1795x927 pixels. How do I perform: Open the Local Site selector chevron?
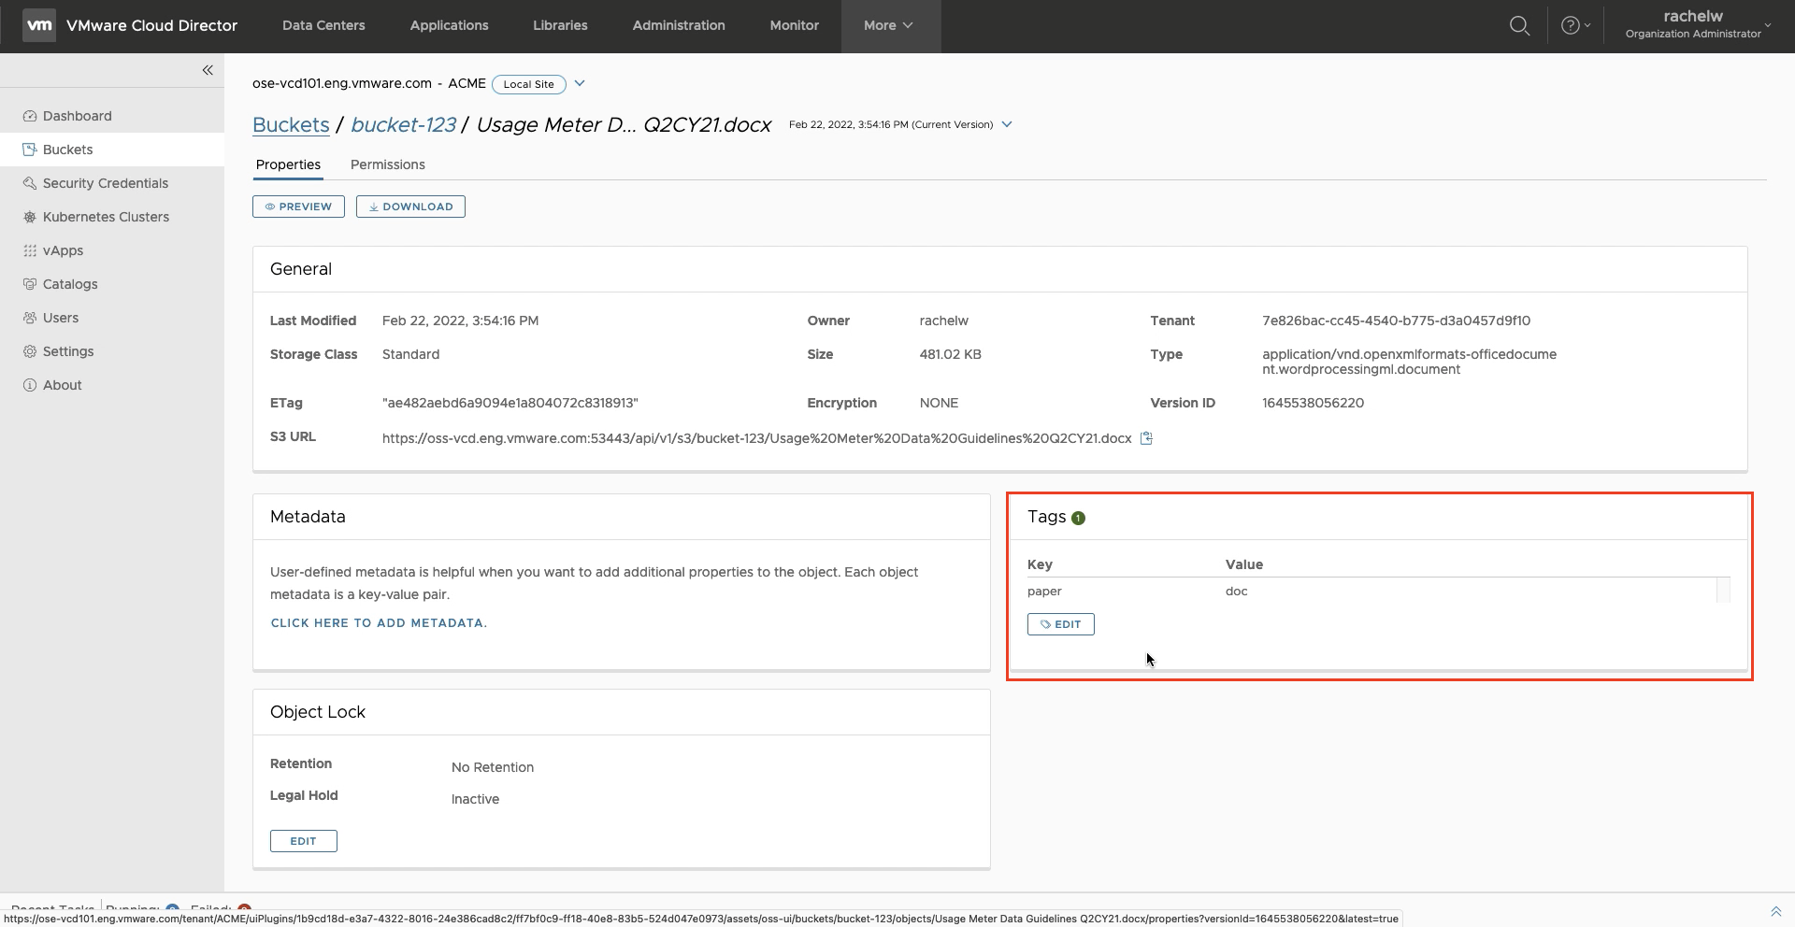[x=580, y=83]
